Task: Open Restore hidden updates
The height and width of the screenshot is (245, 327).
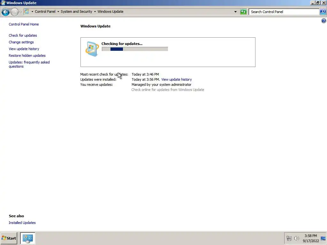Action: (x=27, y=56)
